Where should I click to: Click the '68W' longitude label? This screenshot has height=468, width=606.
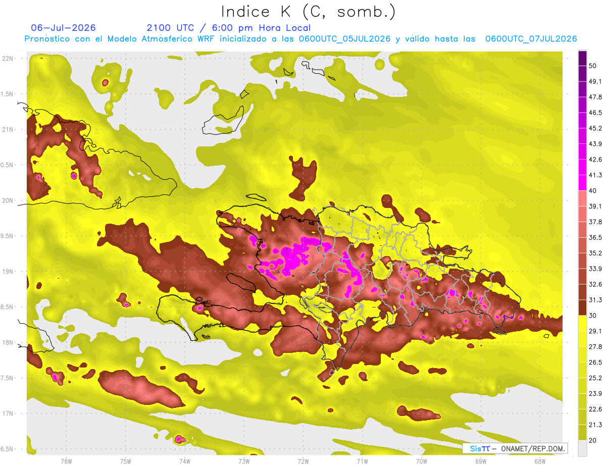pos(539,461)
